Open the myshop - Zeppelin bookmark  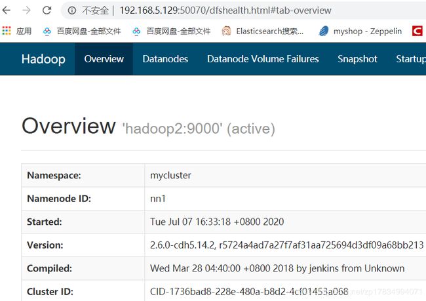[360, 31]
